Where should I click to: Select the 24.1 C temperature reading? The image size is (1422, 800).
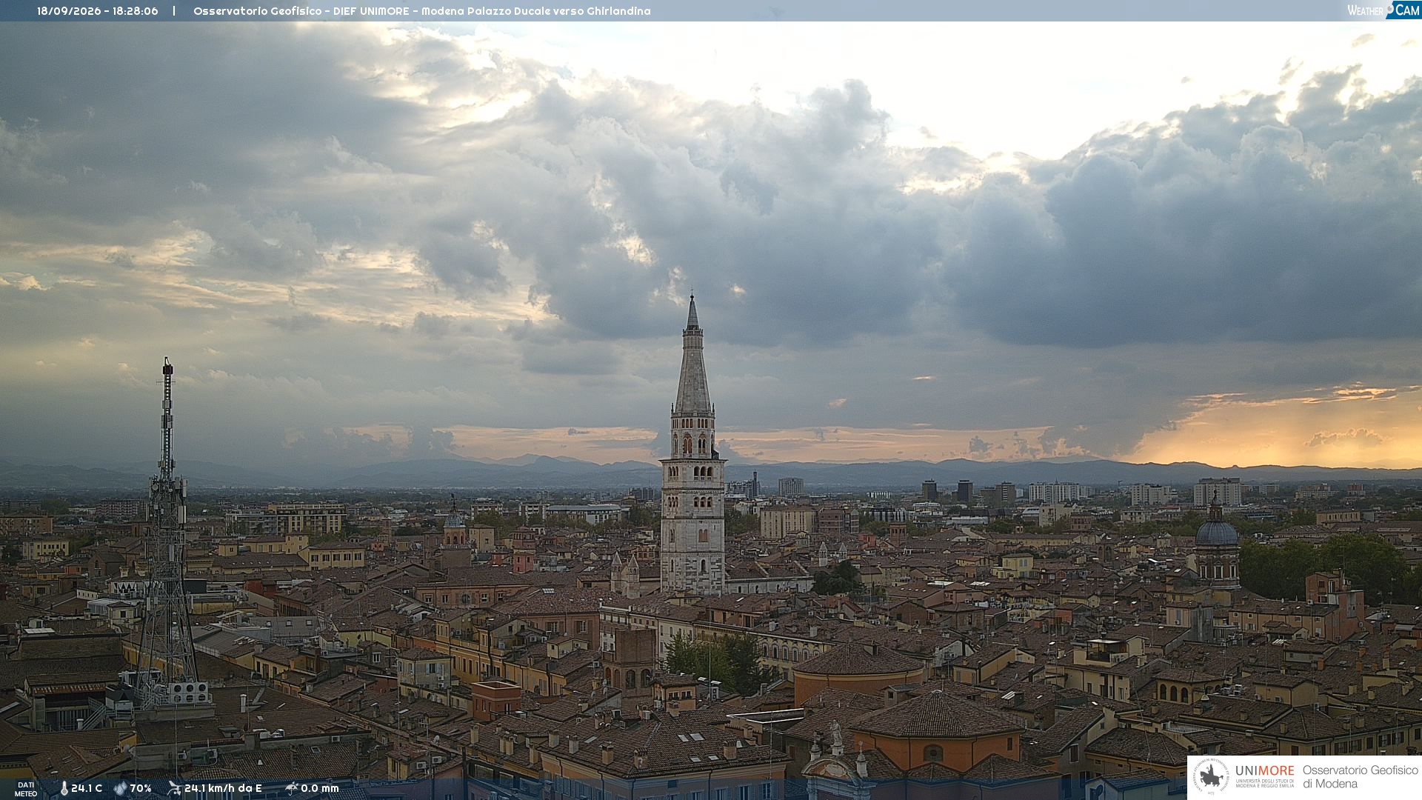coord(87,788)
